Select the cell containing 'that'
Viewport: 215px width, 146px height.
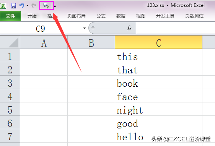[159, 69]
